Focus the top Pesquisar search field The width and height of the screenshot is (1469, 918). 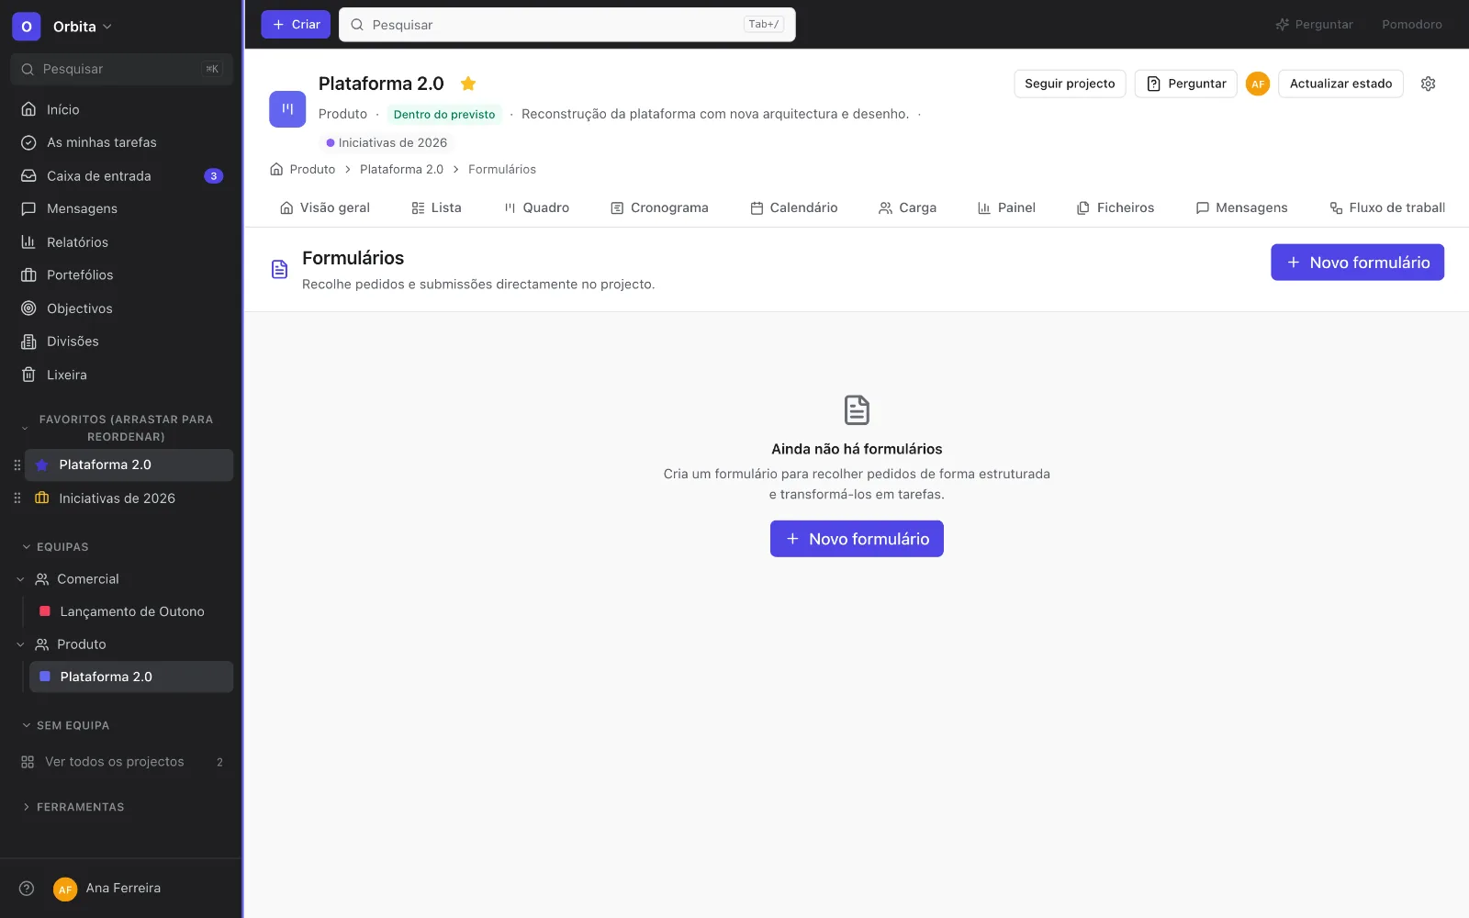tap(567, 25)
